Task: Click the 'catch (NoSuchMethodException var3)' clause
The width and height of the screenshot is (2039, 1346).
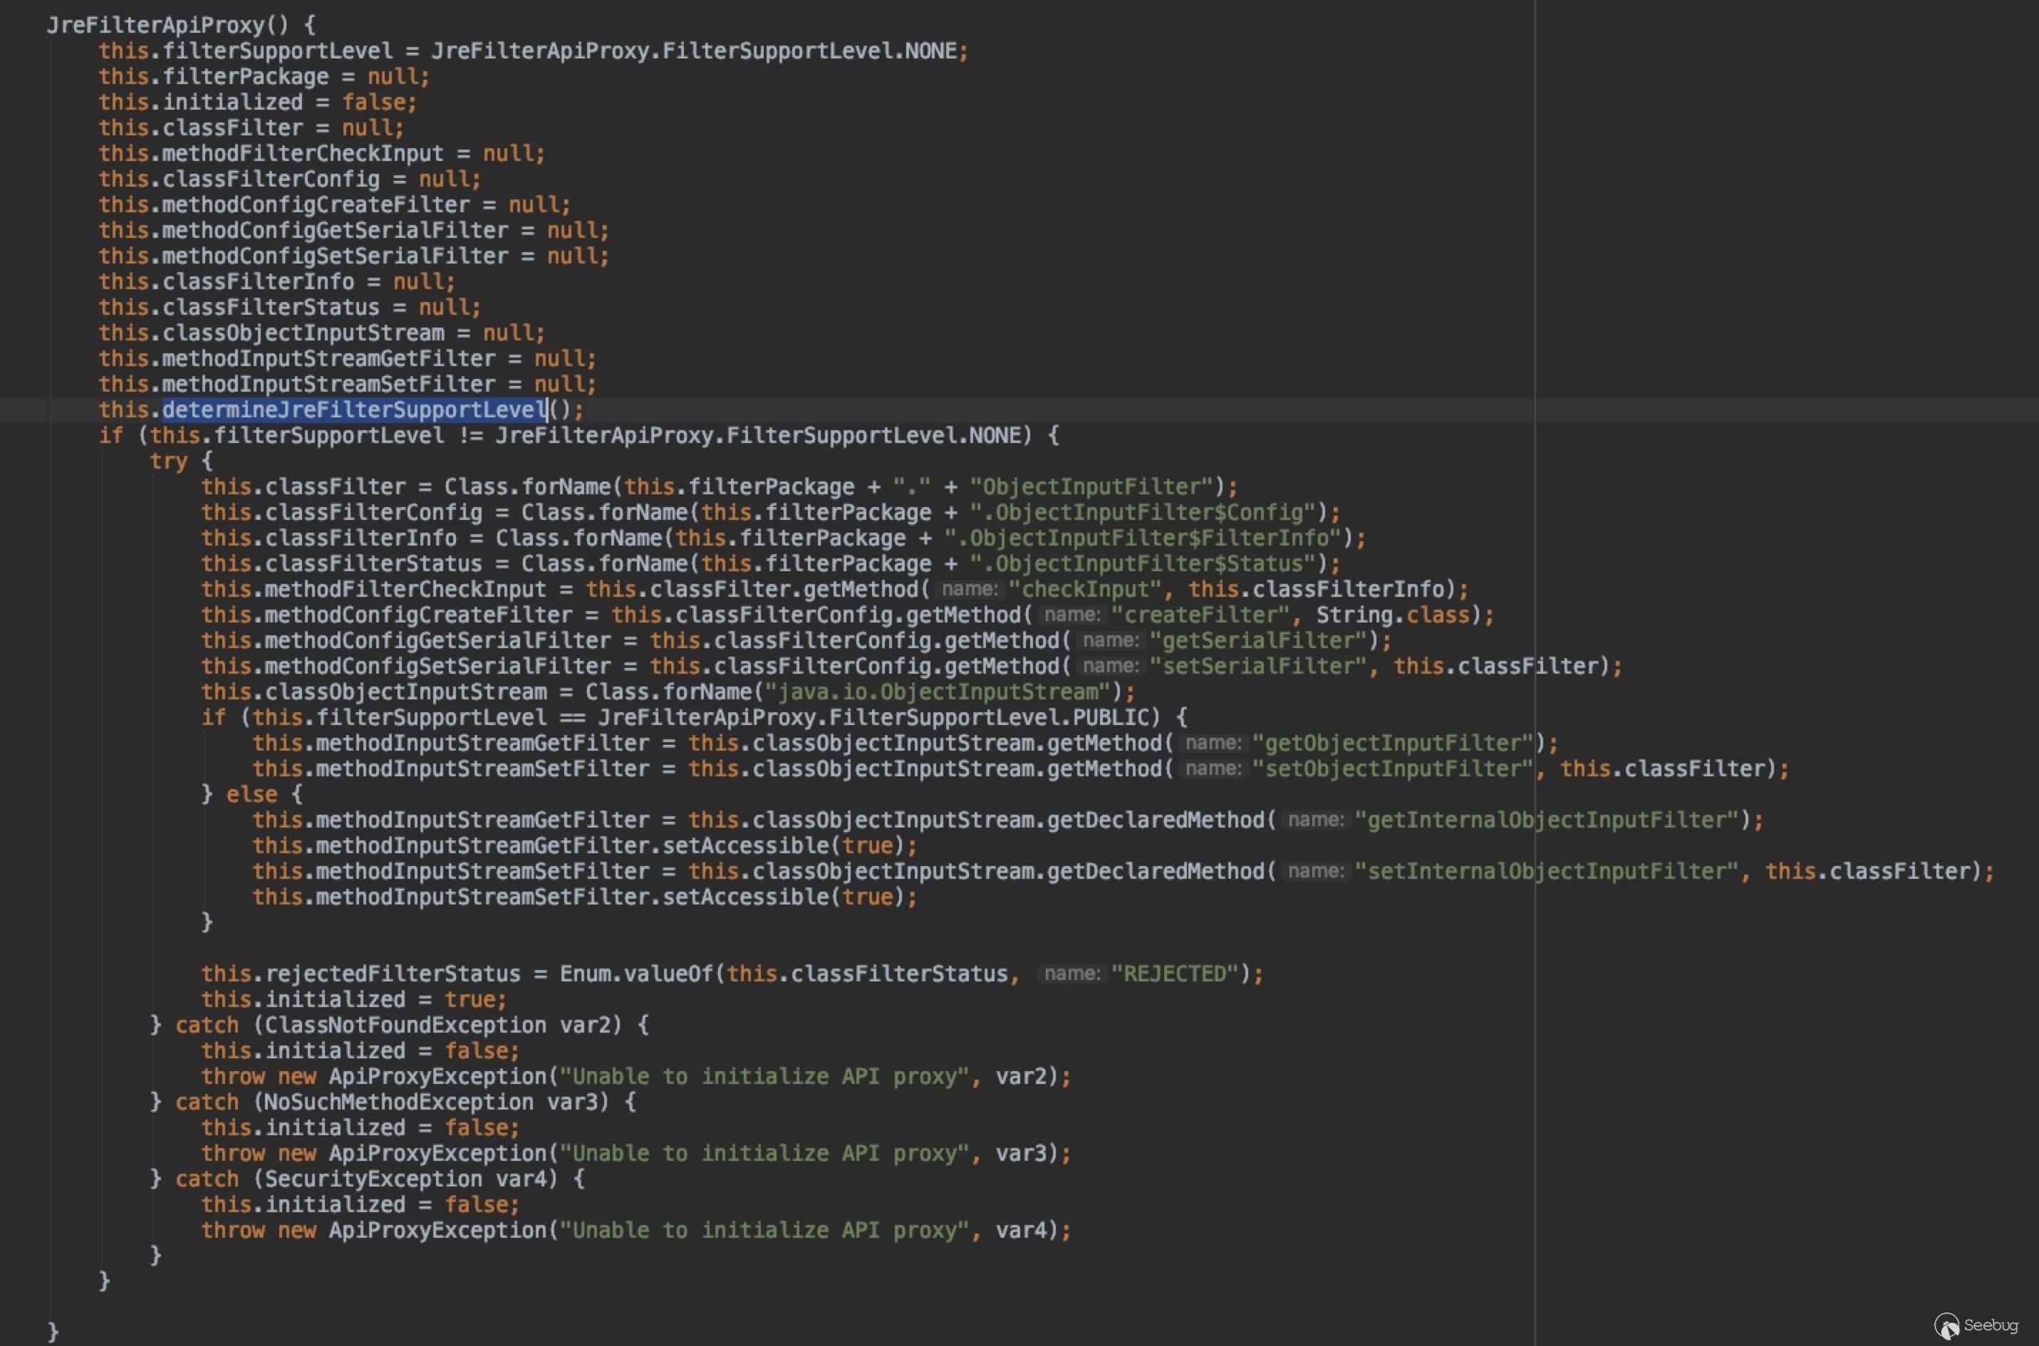Action: click(405, 1103)
